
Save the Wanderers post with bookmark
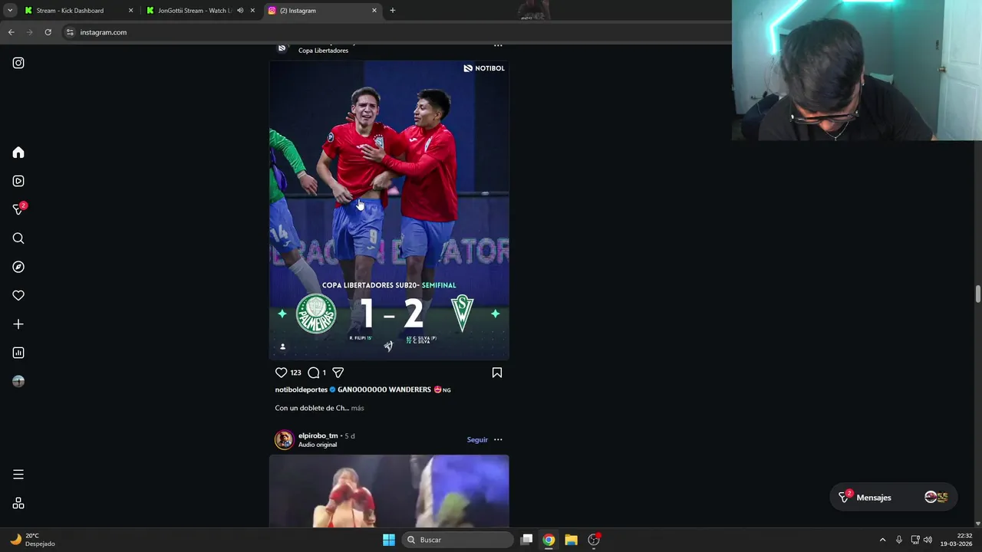(497, 373)
